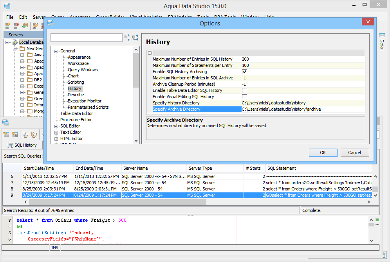The height and width of the screenshot is (262, 390).
Task: Click the table icon with green circle in main toolbar
Action: pyautogui.click(x=25, y=25)
